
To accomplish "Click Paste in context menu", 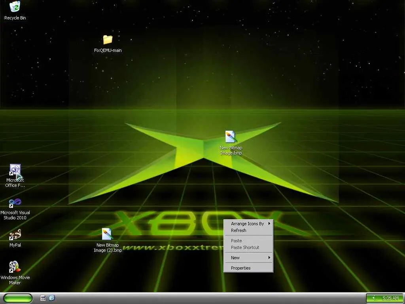I will pos(248,241).
